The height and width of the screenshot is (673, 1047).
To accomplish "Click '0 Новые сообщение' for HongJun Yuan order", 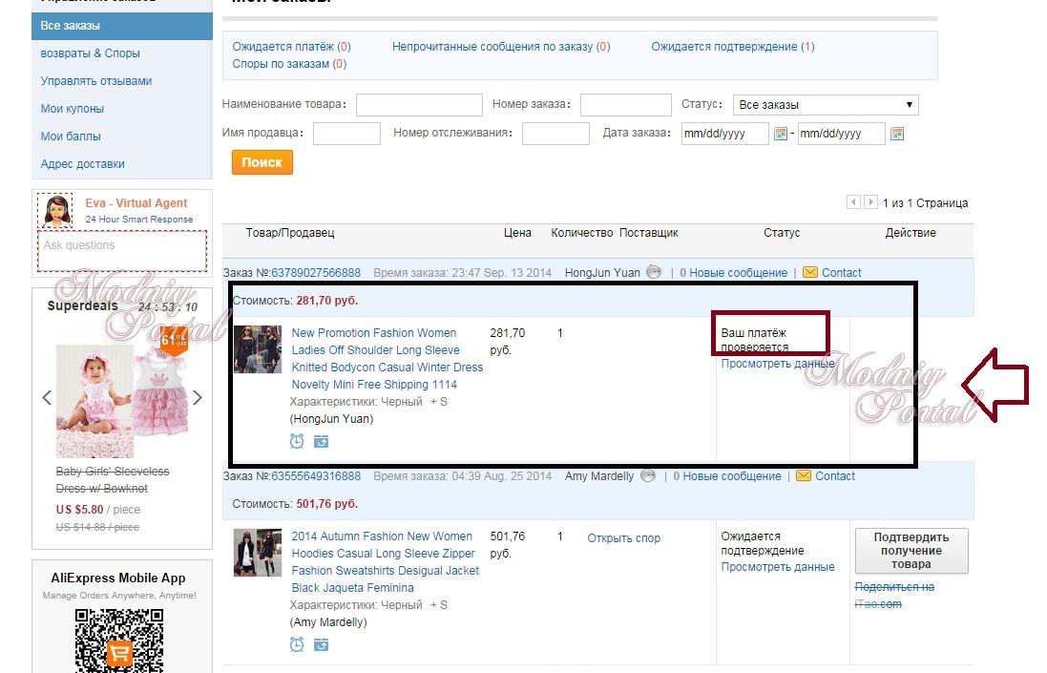I will pyautogui.click(x=734, y=272).
